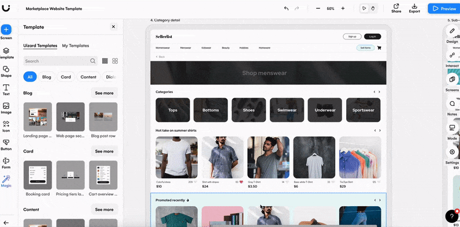Toggle heart on Shirt with stripes

click(241, 182)
